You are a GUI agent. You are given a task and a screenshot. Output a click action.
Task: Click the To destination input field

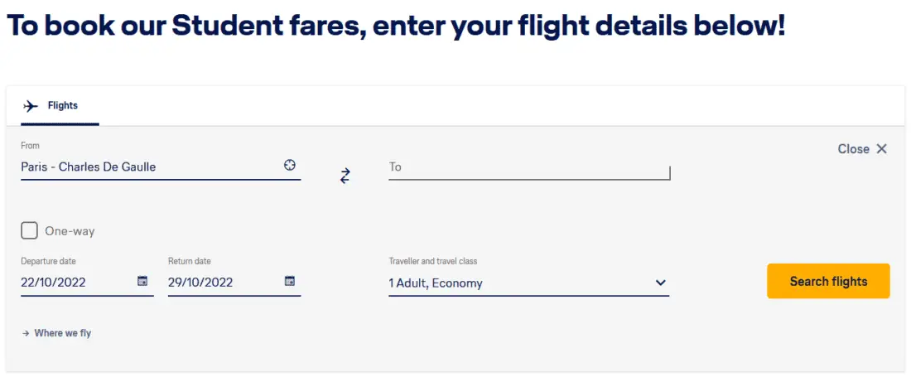(x=528, y=167)
